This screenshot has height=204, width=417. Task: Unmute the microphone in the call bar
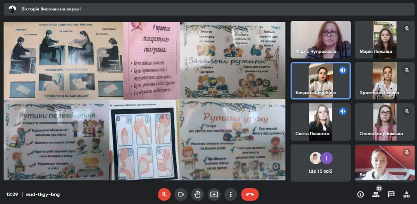pos(165,194)
